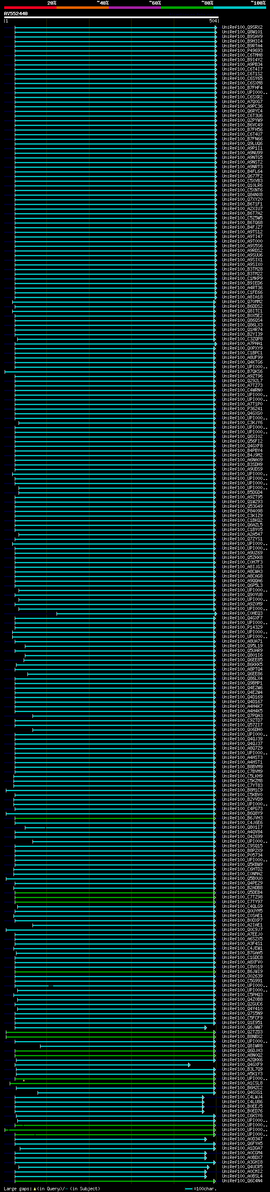270x1192 pixels.
Task: Select hit label UniRef100_A7PHA1
Action: (x=242, y=344)
